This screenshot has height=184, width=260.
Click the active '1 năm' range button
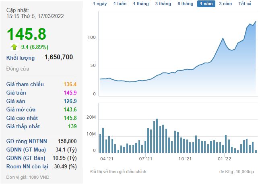click(x=206, y=4)
